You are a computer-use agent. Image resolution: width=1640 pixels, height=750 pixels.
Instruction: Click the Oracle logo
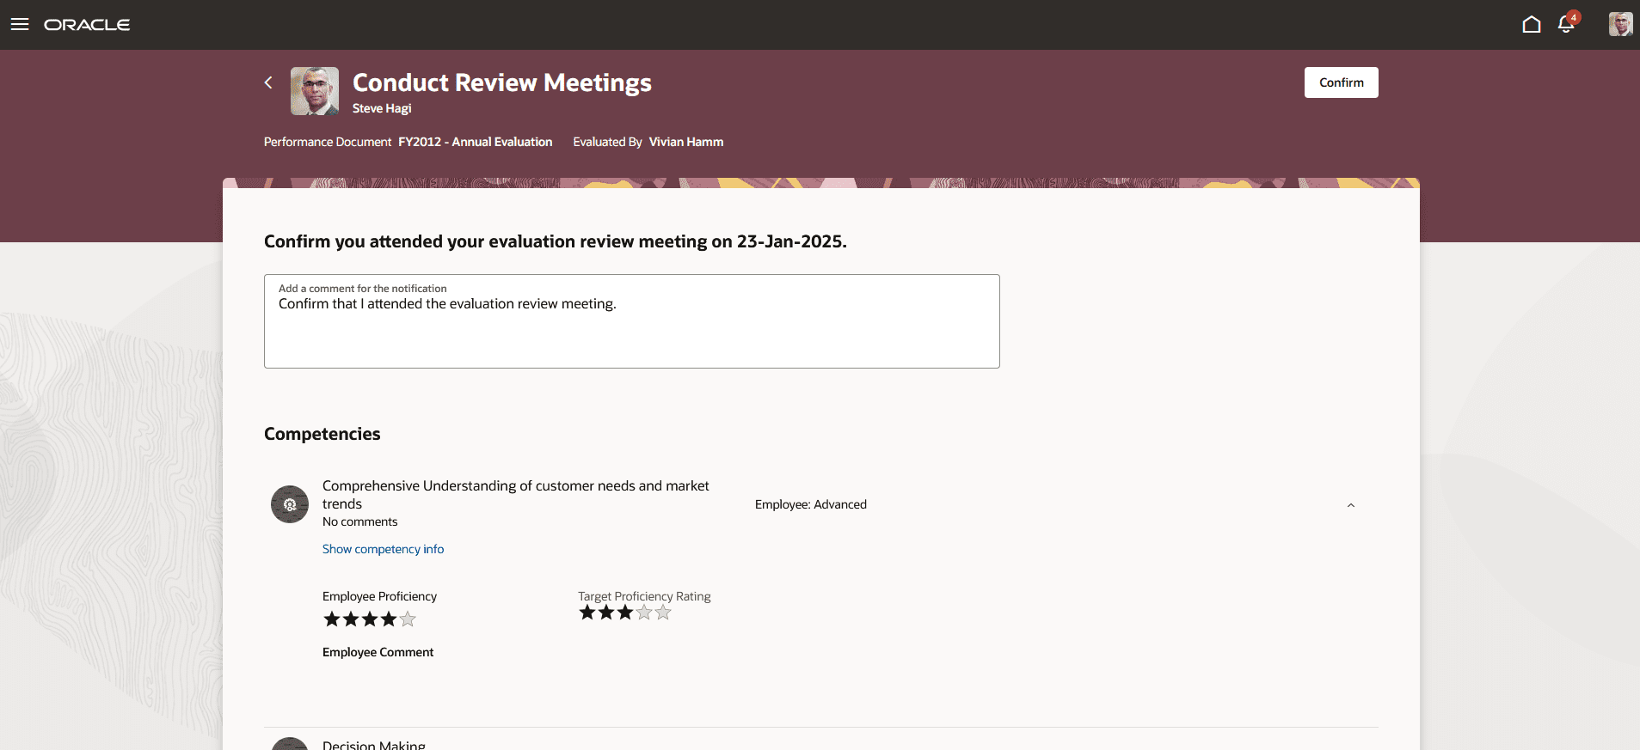pos(87,25)
